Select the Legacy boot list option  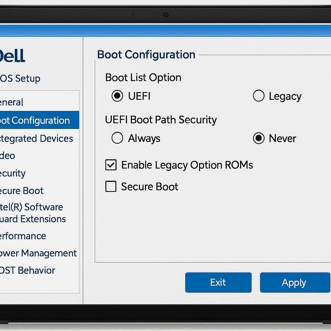coord(259,96)
